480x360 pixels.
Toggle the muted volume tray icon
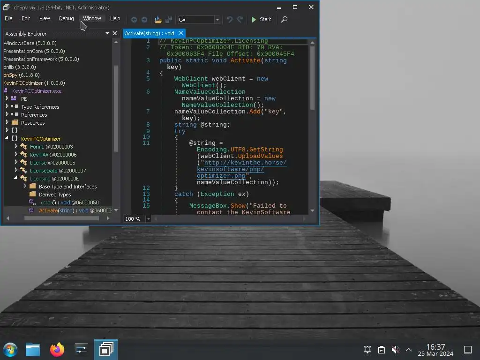[x=395, y=350]
